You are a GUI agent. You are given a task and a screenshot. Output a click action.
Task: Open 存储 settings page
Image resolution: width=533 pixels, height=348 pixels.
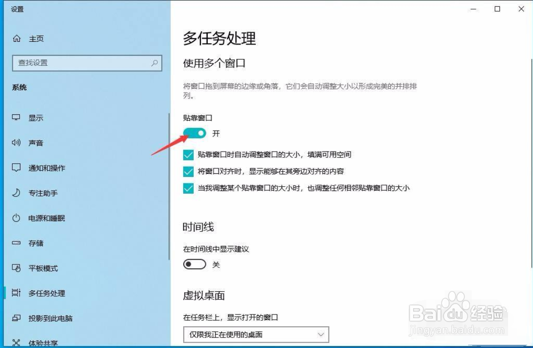point(36,243)
